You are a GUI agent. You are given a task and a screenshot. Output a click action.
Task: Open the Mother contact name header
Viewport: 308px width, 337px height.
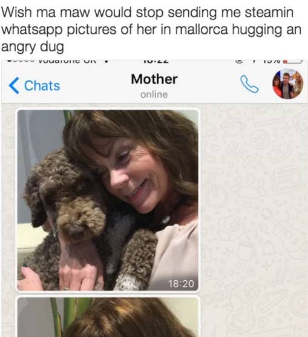[154, 79]
